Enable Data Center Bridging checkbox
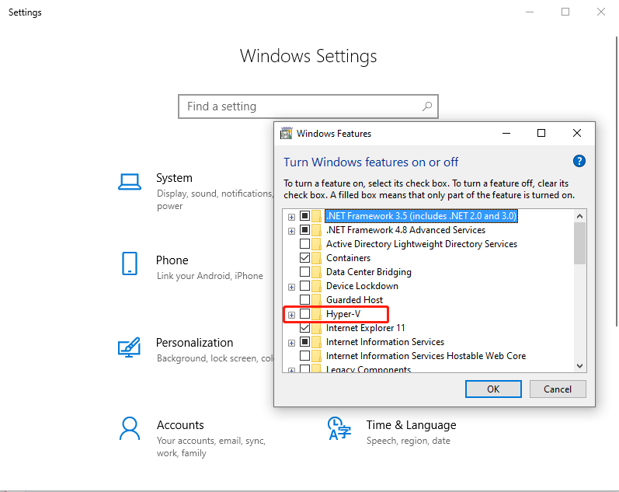Screen dimensions: 619x492 point(304,272)
